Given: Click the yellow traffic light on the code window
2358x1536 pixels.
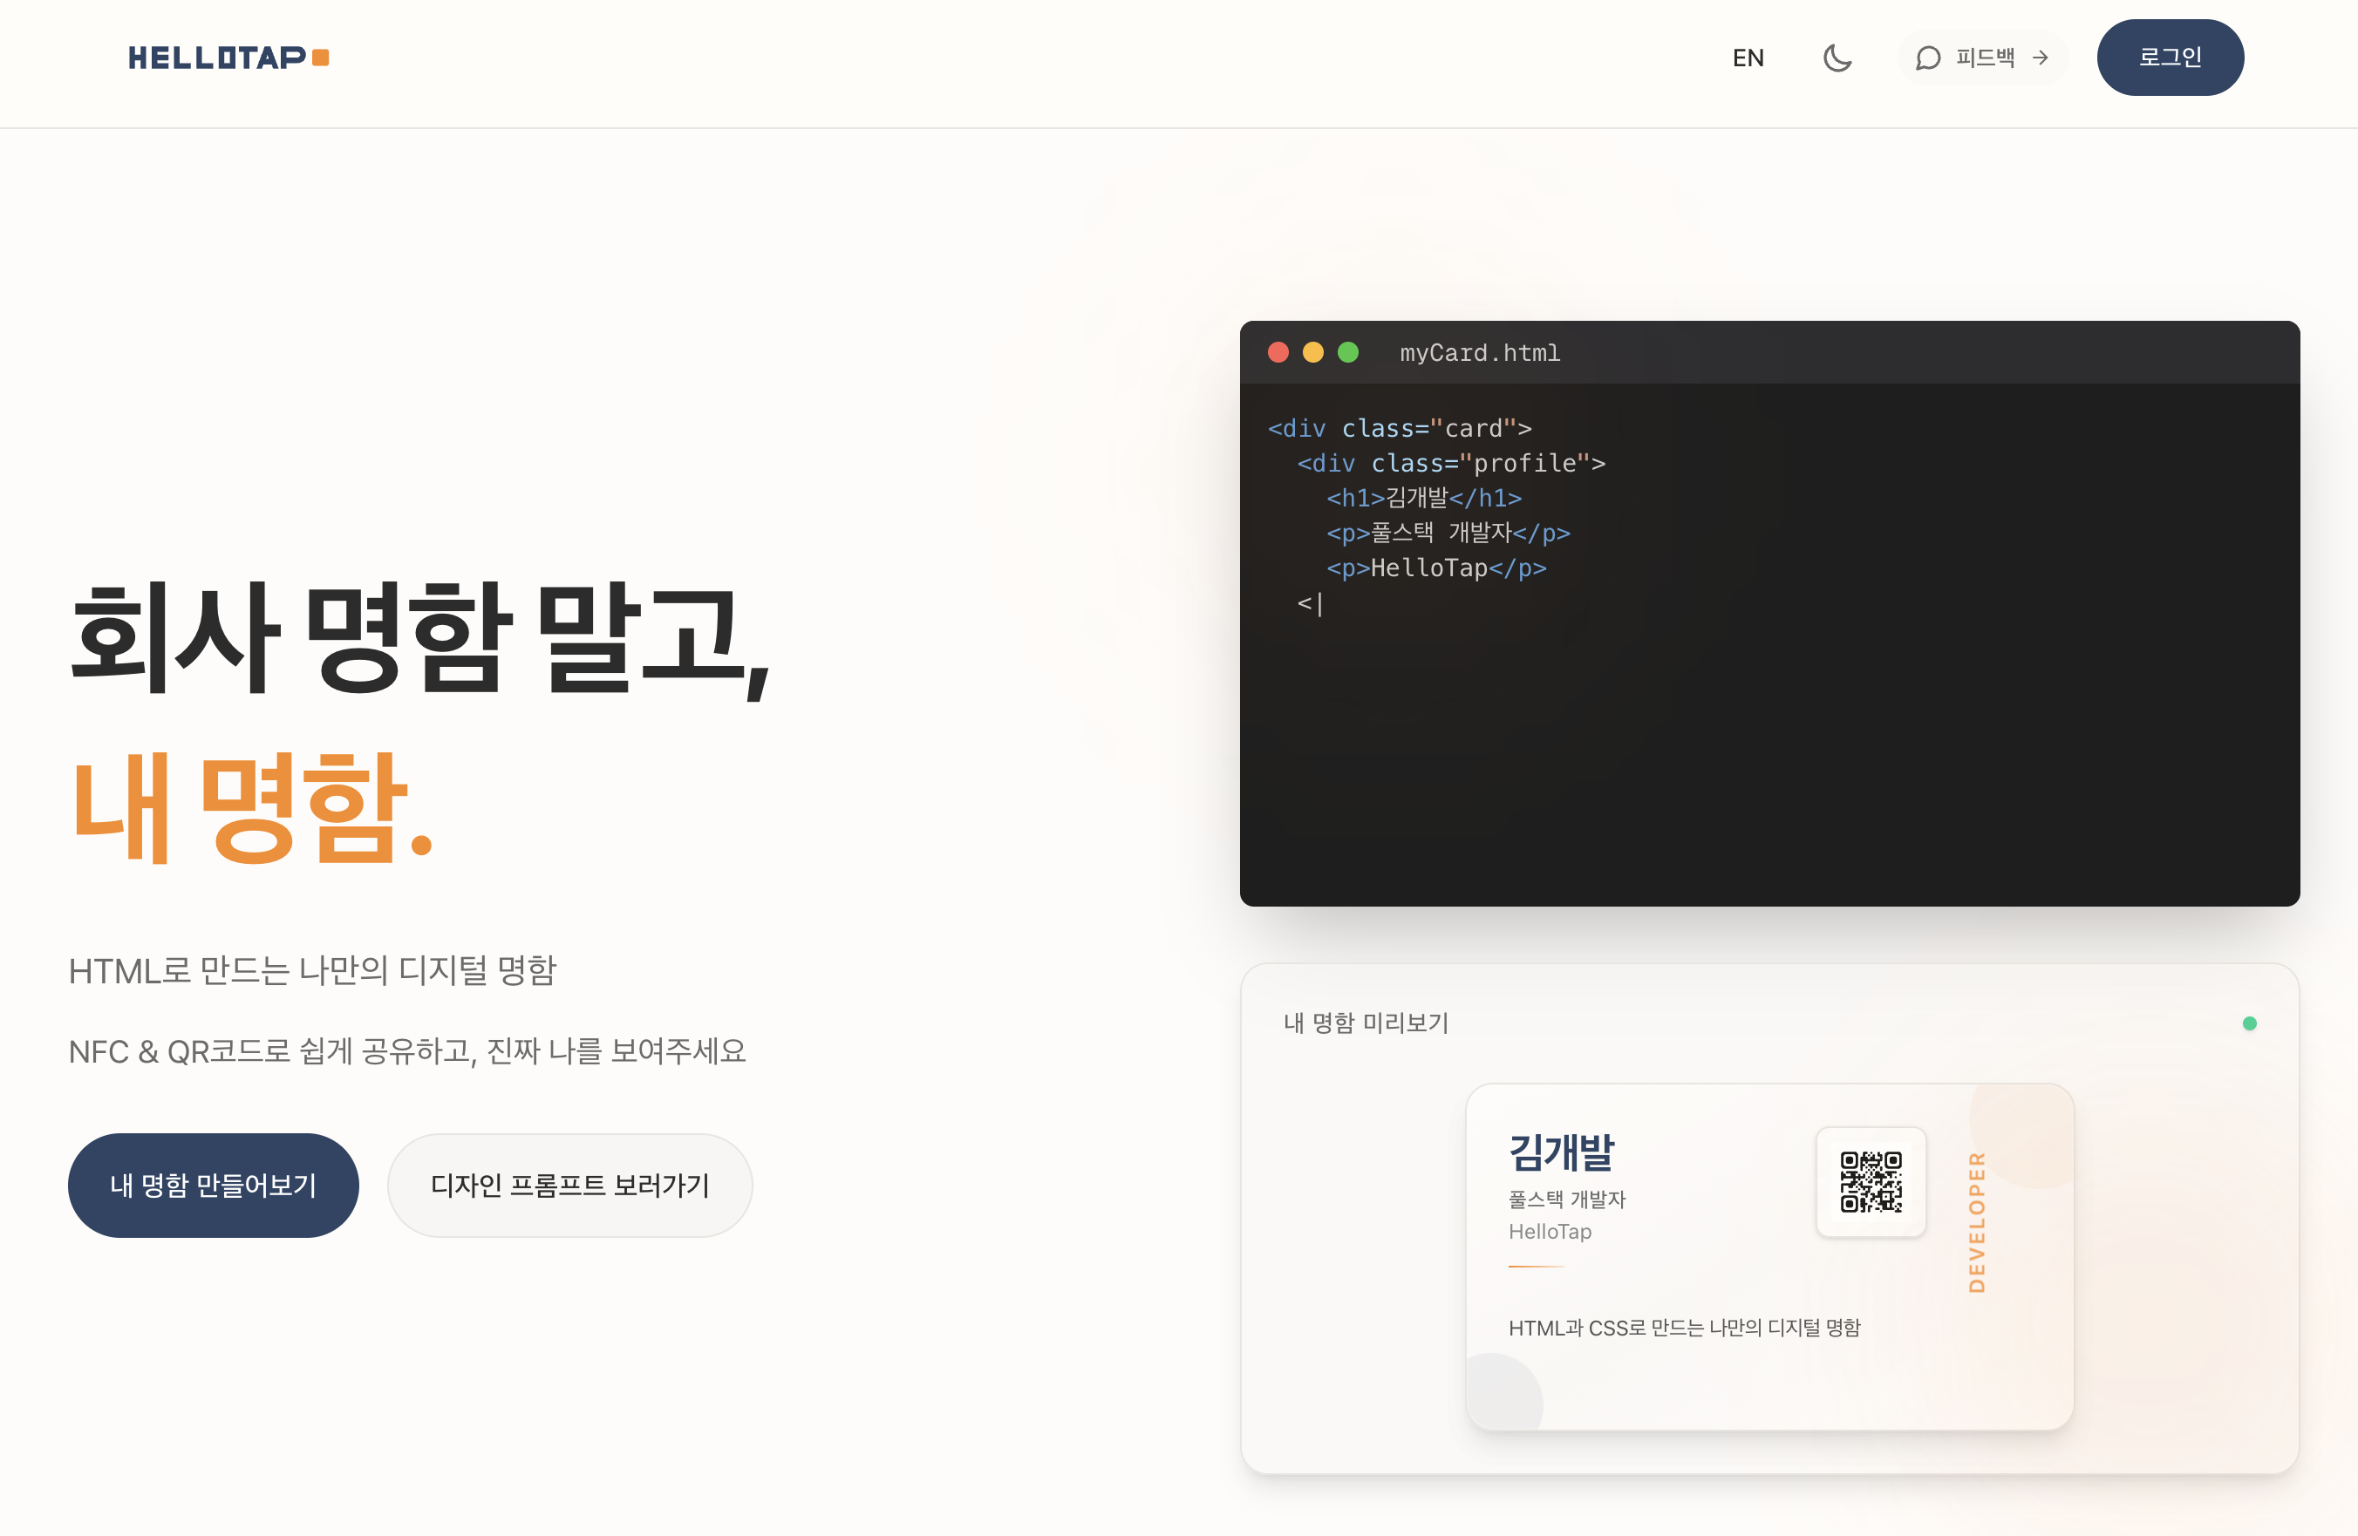Looking at the screenshot, I should (x=1314, y=352).
